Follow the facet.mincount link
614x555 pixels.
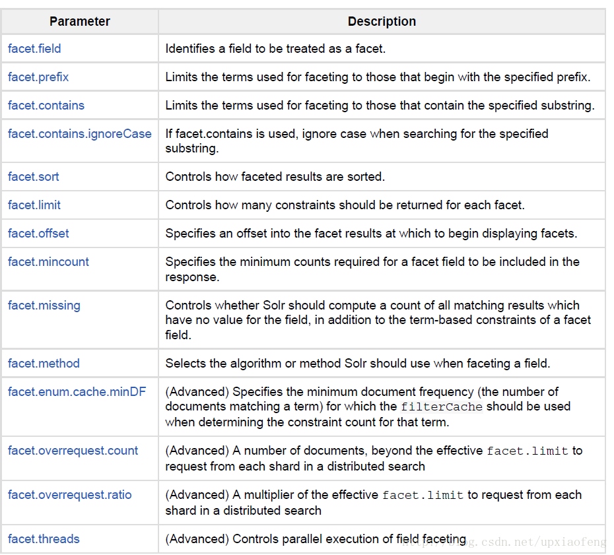(48, 262)
